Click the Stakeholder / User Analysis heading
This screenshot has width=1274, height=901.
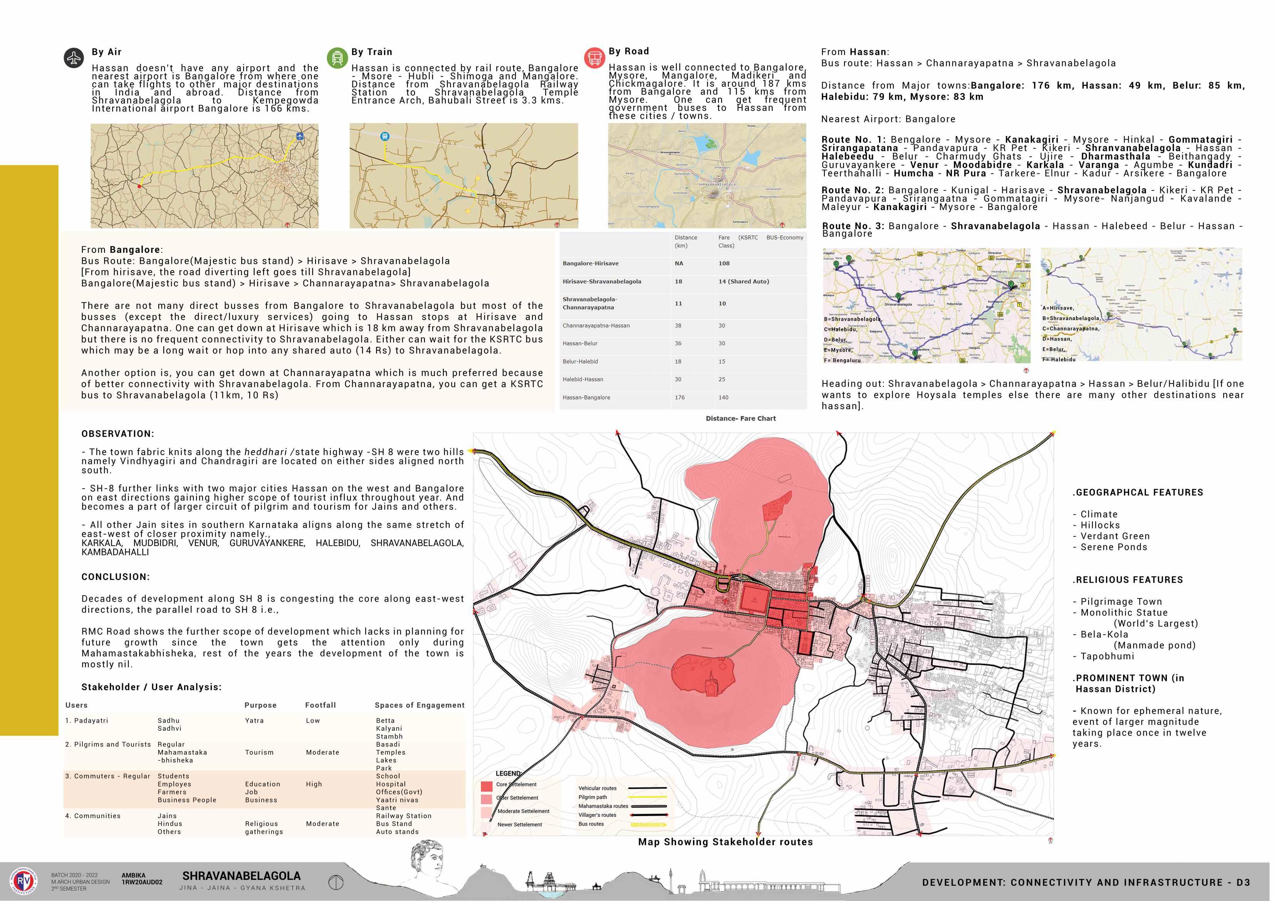151,687
